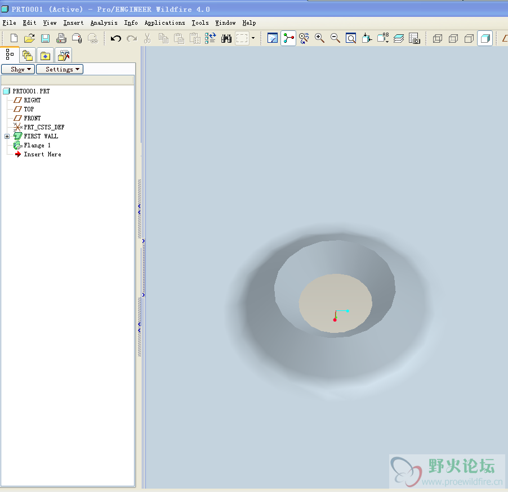Click the Zoom Out magnifier
508x492 pixels.
point(335,38)
